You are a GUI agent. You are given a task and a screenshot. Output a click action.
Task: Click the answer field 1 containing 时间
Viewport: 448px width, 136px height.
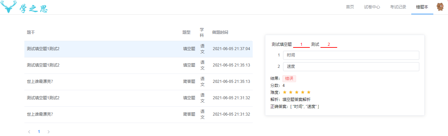coord(351,55)
